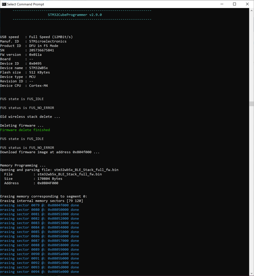254x276 pixels.
Task: Click the scrollbar up arrow
Action: [x=252, y=11]
